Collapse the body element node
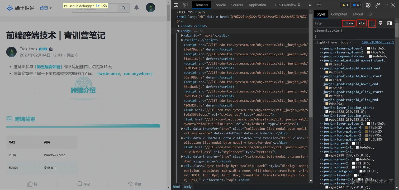The width and height of the screenshot is (399, 190). pos(178,31)
